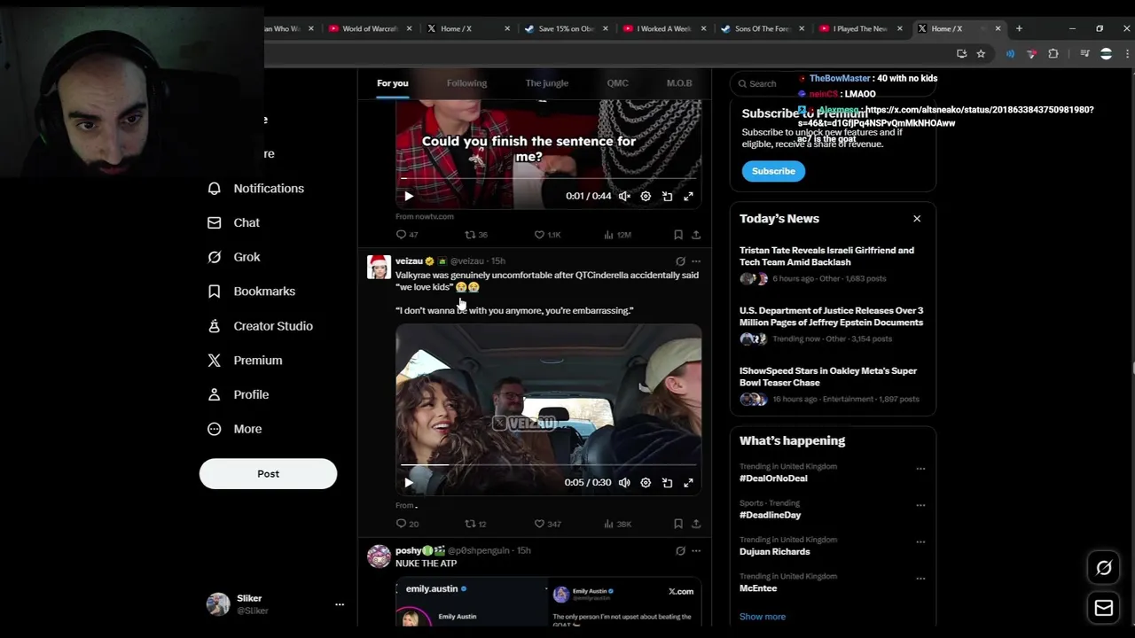The image size is (1135, 638).
Task: Click Subscribe in Premium box
Action: [x=773, y=171]
